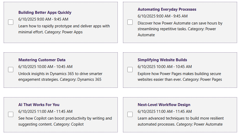Click the Power Pages secure websites description

[180, 77]
